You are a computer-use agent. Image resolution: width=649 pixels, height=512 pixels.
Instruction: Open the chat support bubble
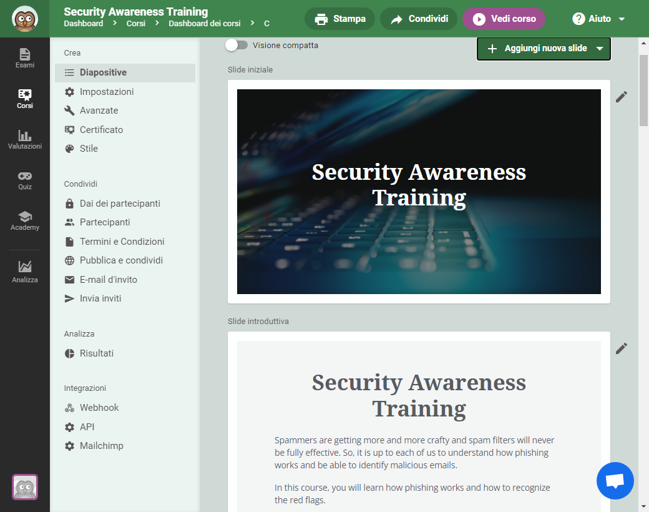point(615,481)
